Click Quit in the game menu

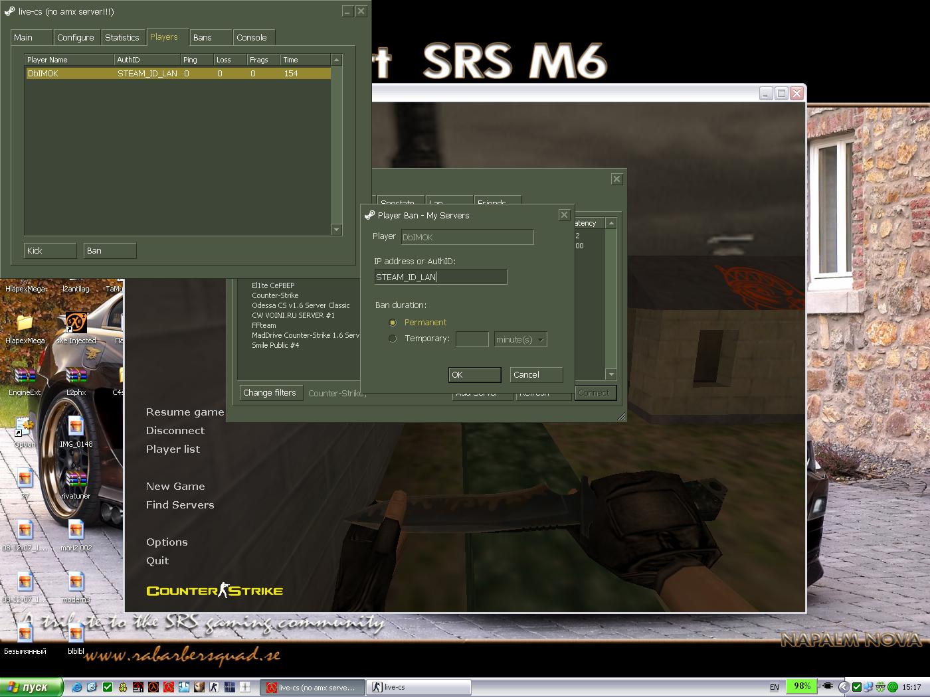tap(157, 561)
